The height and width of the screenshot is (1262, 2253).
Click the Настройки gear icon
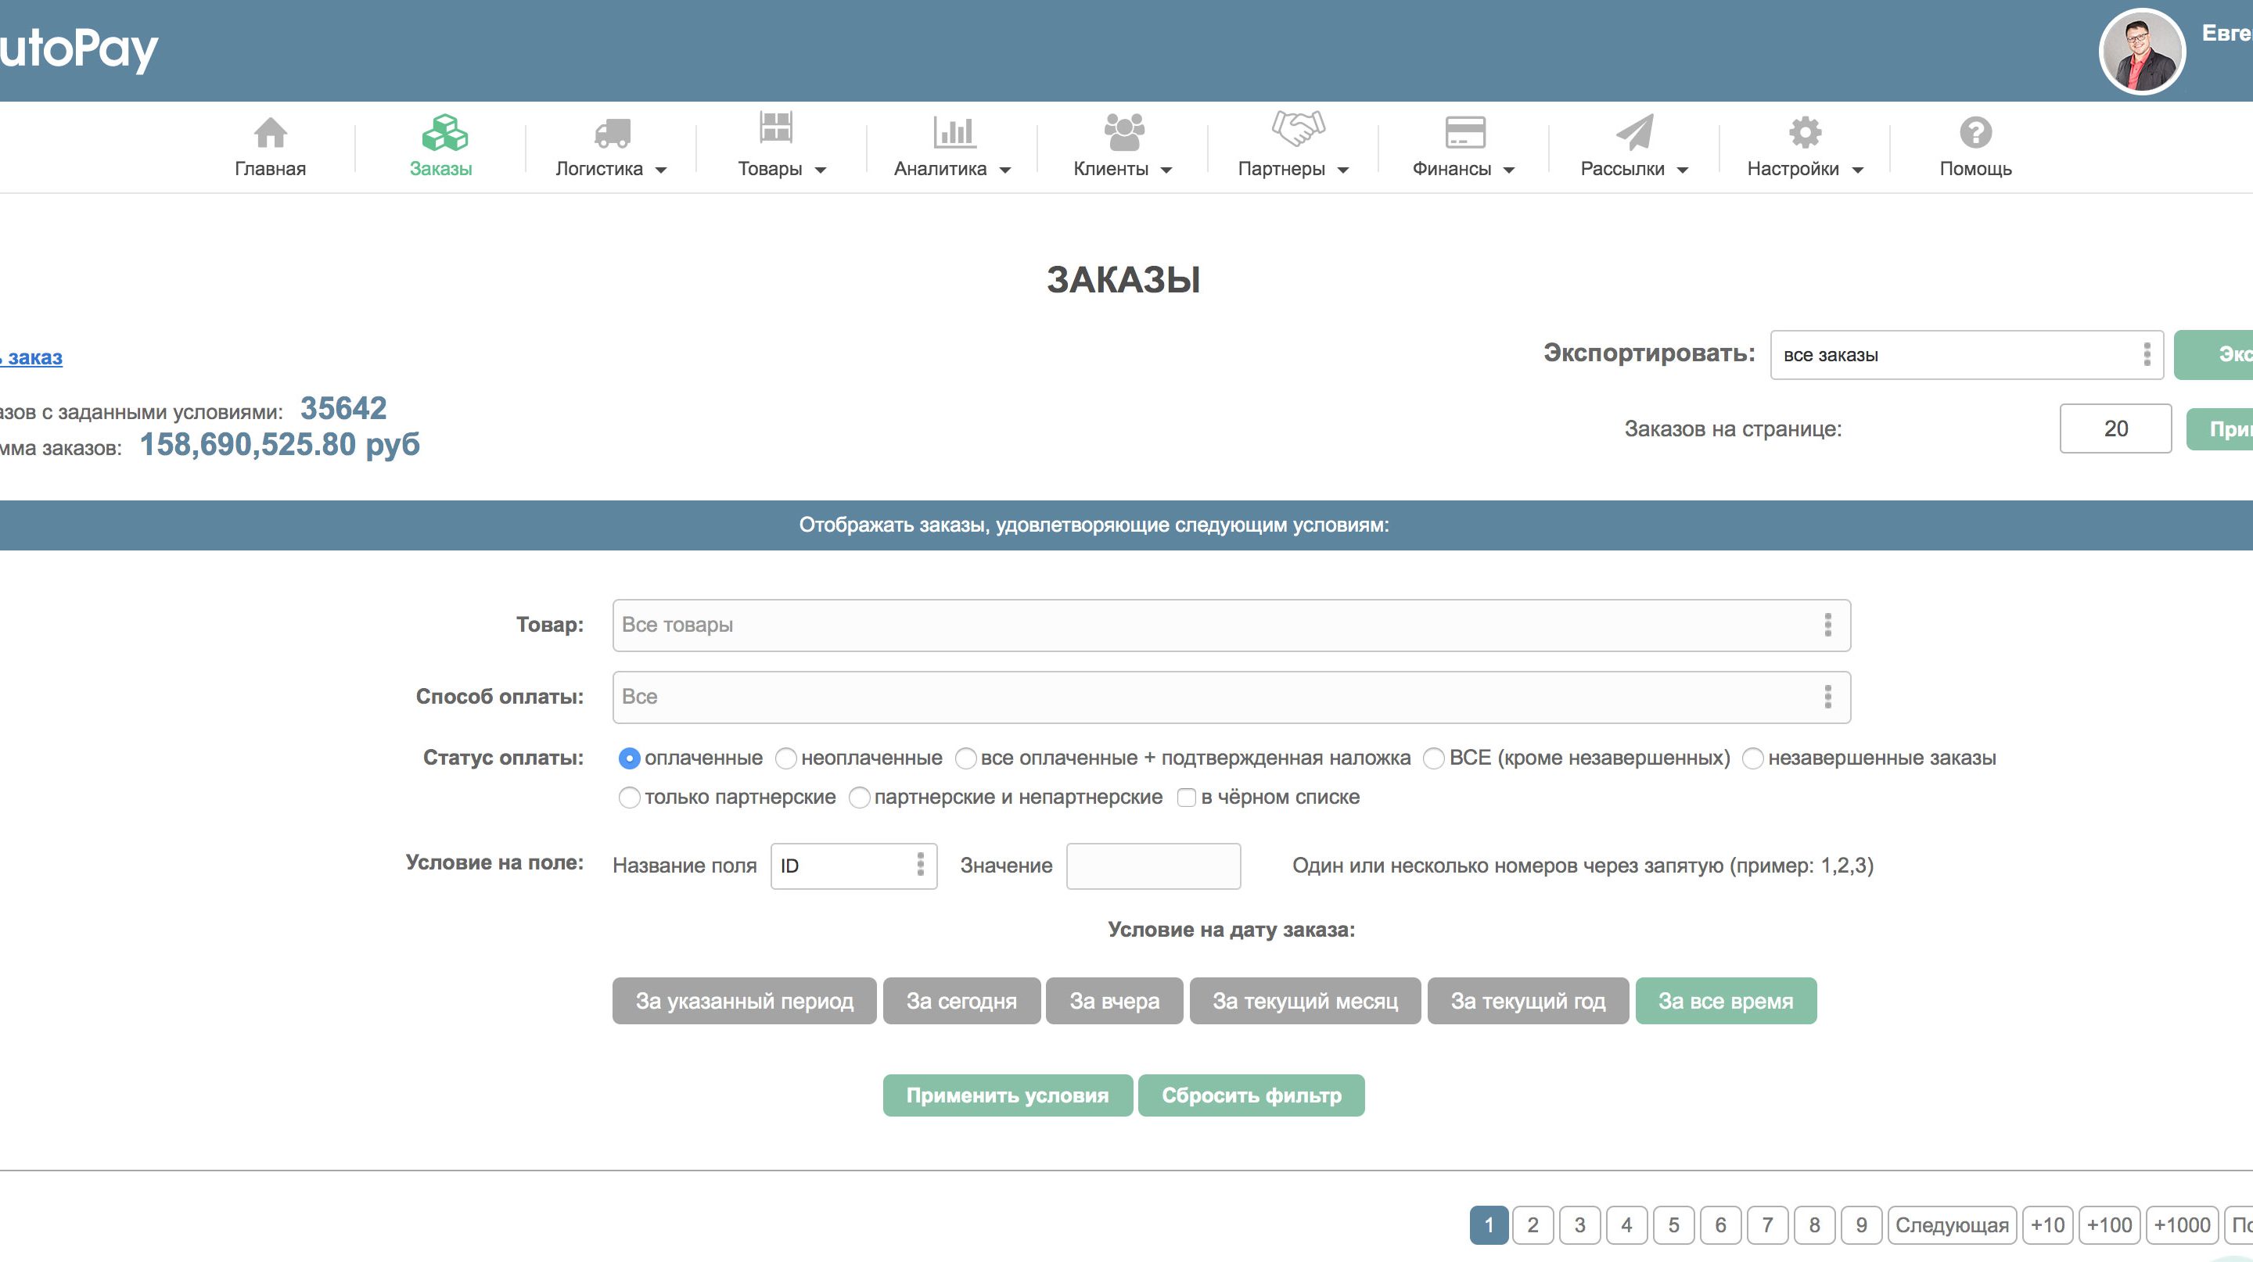pyautogui.click(x=1806, y=133)
